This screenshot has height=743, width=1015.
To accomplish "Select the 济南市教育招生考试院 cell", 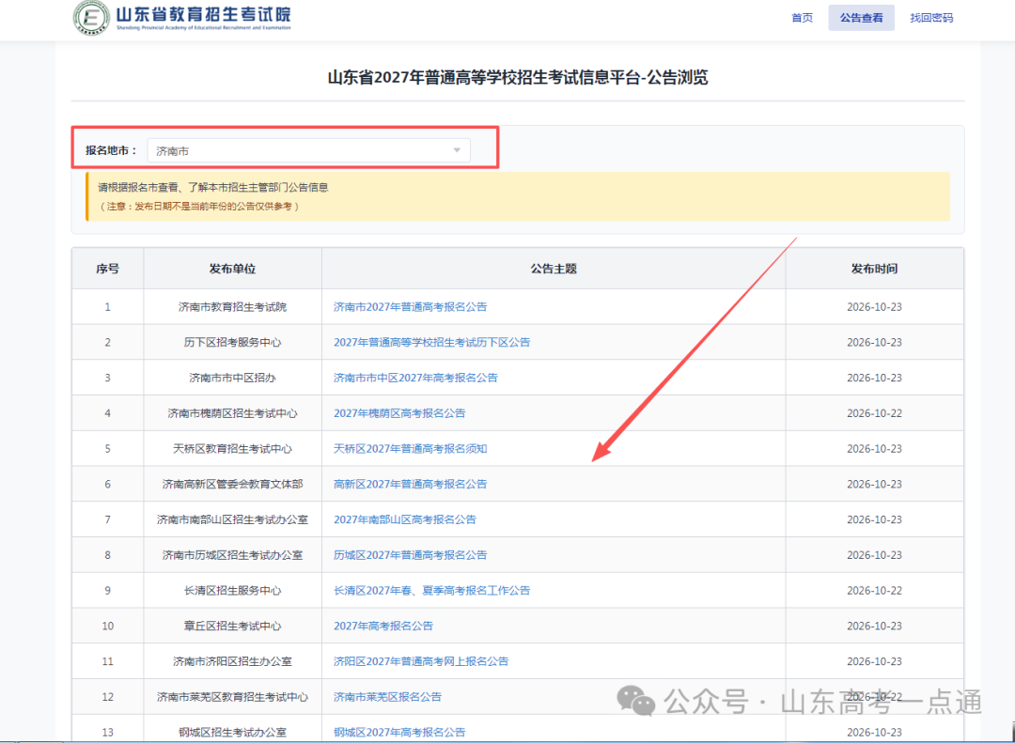I will [x=232, y=307].
